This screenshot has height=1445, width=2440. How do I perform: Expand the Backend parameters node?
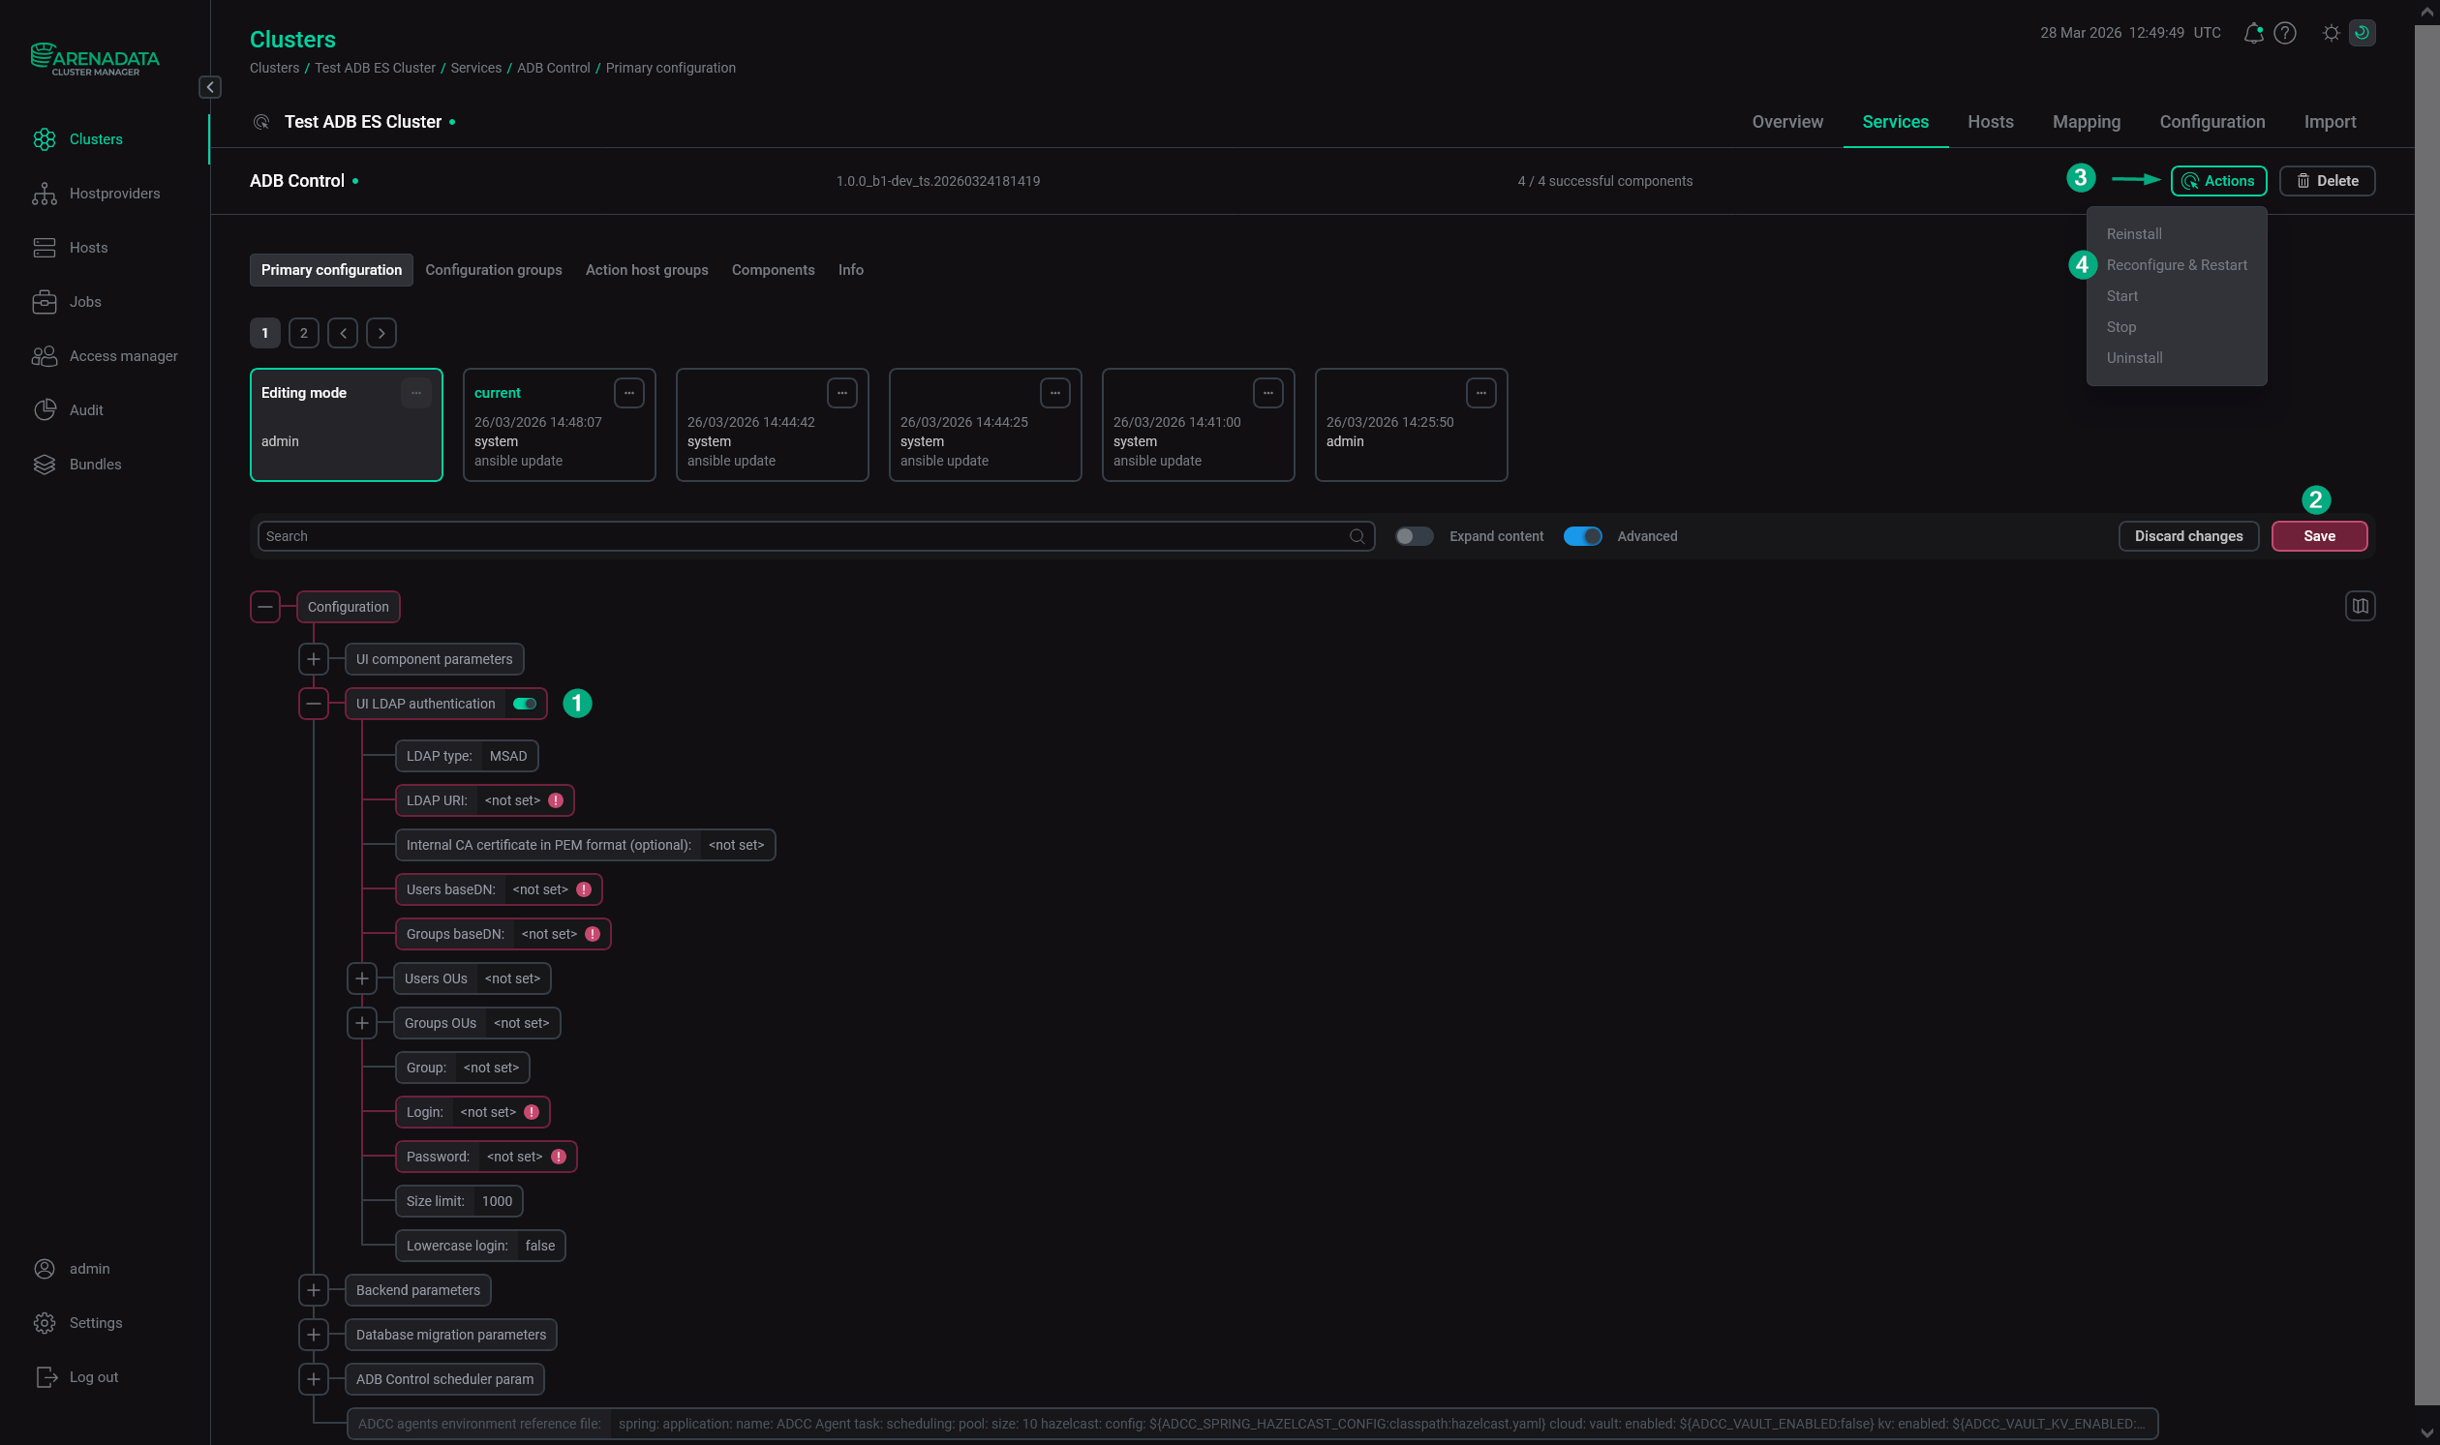click(313, 1290)
